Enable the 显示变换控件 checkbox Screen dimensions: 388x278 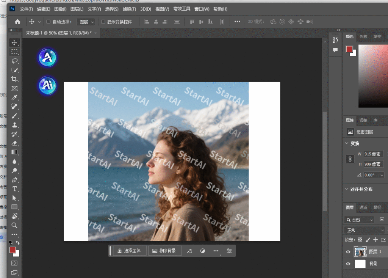[103, 22]
